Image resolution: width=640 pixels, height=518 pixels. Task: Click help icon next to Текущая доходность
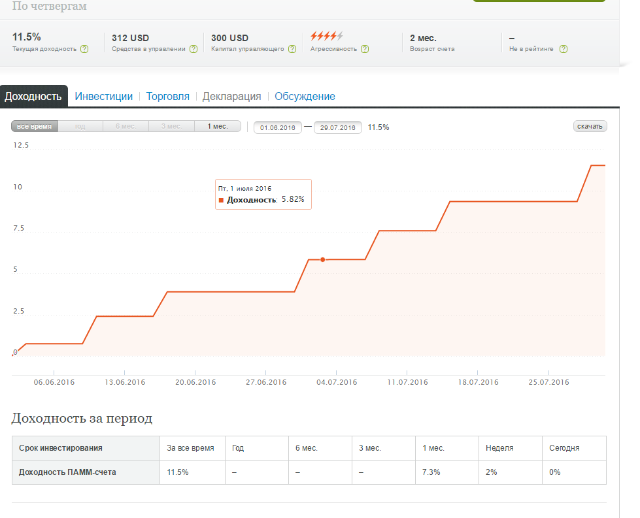coord(84,49)
